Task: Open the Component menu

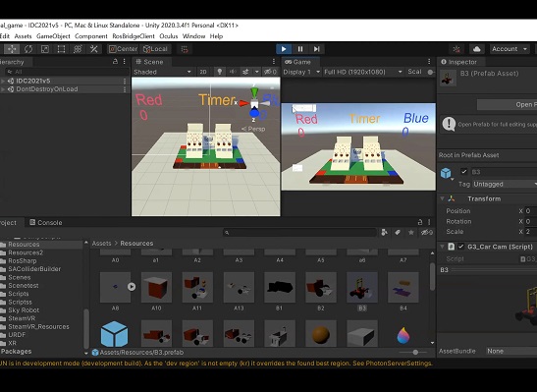Action: [91, 36]
